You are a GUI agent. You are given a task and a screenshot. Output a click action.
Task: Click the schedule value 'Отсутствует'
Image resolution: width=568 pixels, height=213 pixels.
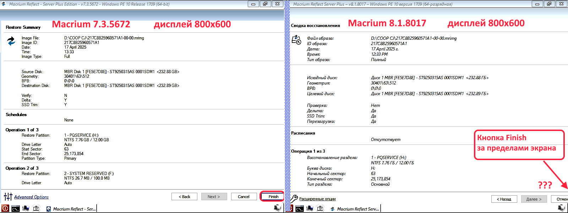tap(386, 140)
